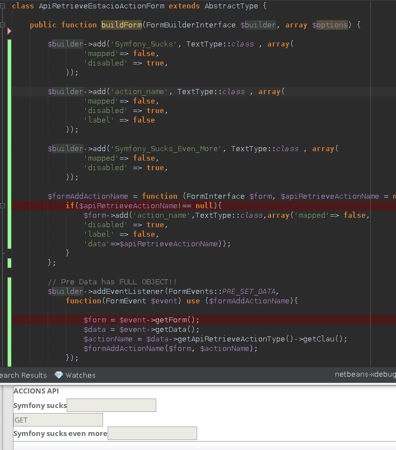Image resolution: width=396 pixels, height=450 pixels.
Task: Click the FormBuilderInterface type hint
Action: (x=190, y=25)
